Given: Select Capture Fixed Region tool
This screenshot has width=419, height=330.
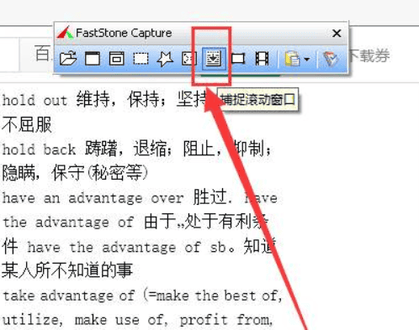Looking at the screenshot, I should click(238, 59).
